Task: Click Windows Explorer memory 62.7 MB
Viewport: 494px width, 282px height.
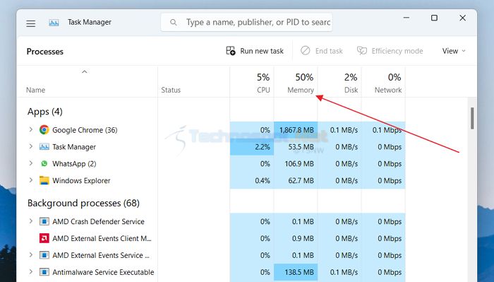Action: pos(301,181)
